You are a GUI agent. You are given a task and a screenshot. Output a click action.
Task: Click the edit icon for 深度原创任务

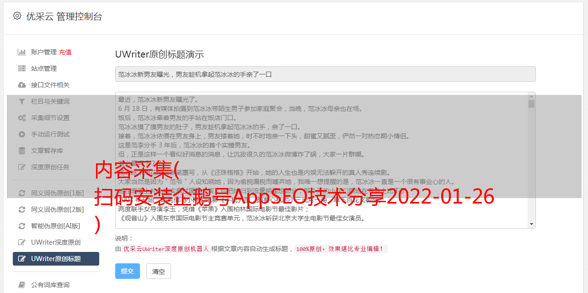21,167
